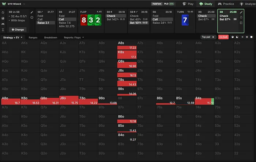The image size is (256, 162).
Task: Click the Q8s hand cell
Action: click(x=127, y=63)
